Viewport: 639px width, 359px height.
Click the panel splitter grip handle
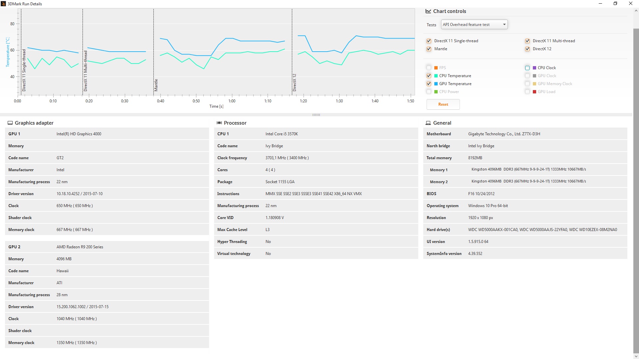[316, 115]
